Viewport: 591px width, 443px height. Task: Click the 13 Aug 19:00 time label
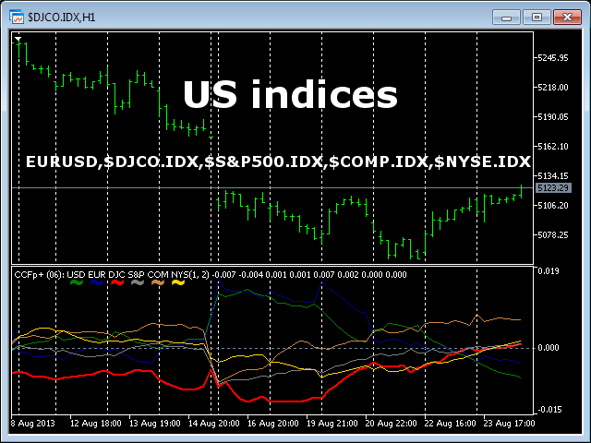155,424
